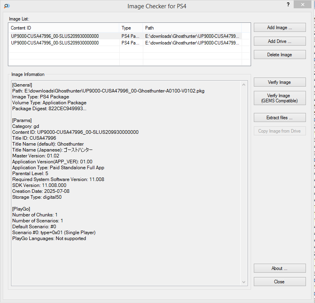Click the Path cell of the first row
The image size is (315, 303).
(192, 36)
